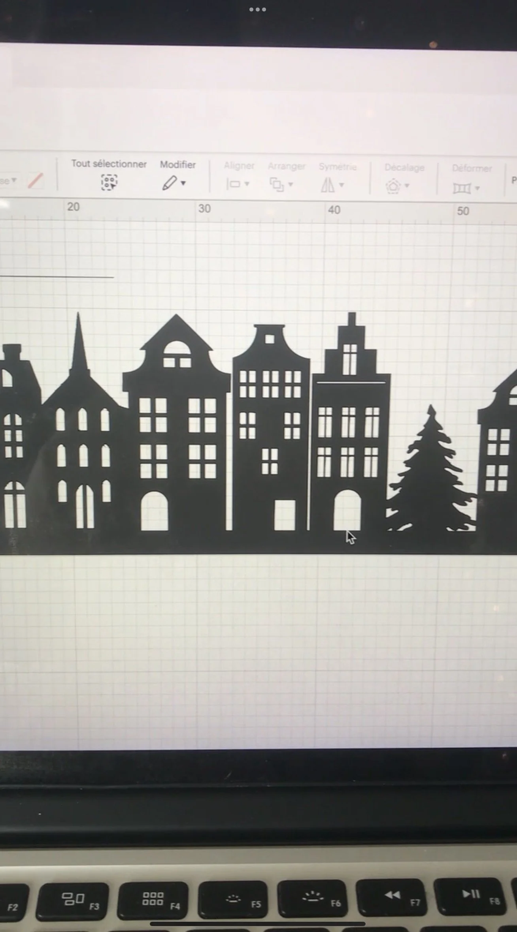The width and height of the screenshot is (517, 932).
Task: Click the ruler mark 20
Action: click(74, 207)
